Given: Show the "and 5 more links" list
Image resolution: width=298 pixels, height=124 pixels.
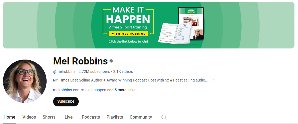Looking at the screenshot, I should [121, 90].
